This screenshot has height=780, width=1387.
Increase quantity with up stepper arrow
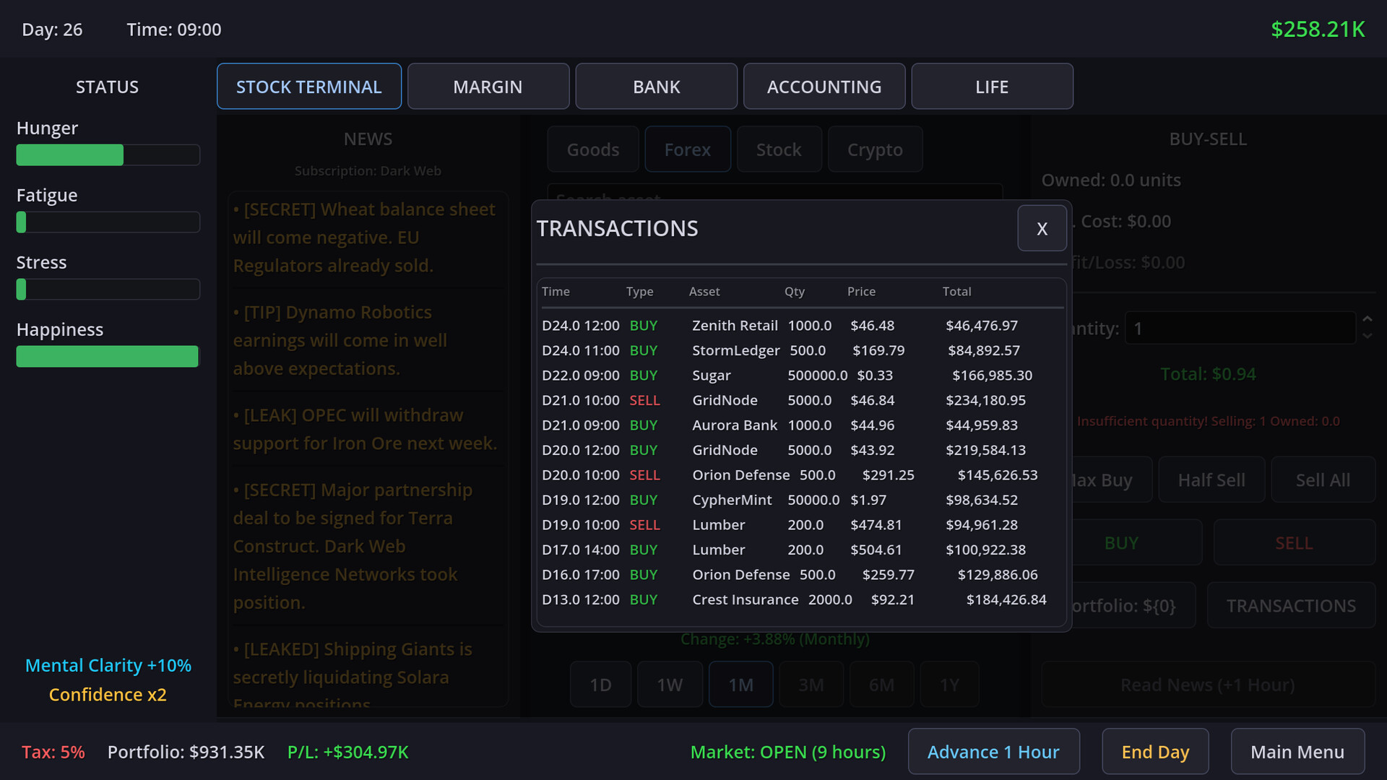(x=1367, y=318)
